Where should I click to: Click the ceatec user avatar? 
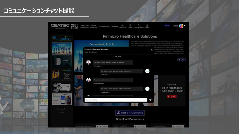tap(181, 26)
